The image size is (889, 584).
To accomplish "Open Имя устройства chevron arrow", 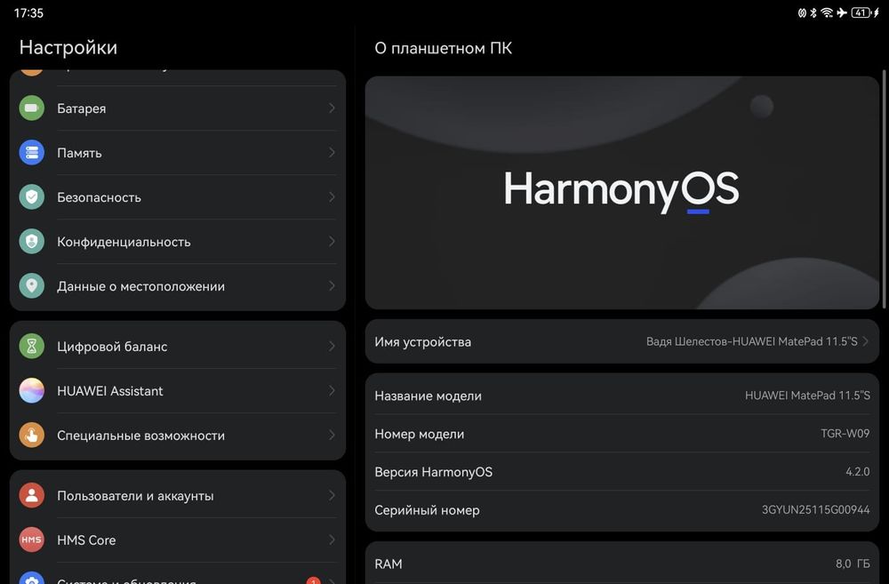I will point(865,341).
